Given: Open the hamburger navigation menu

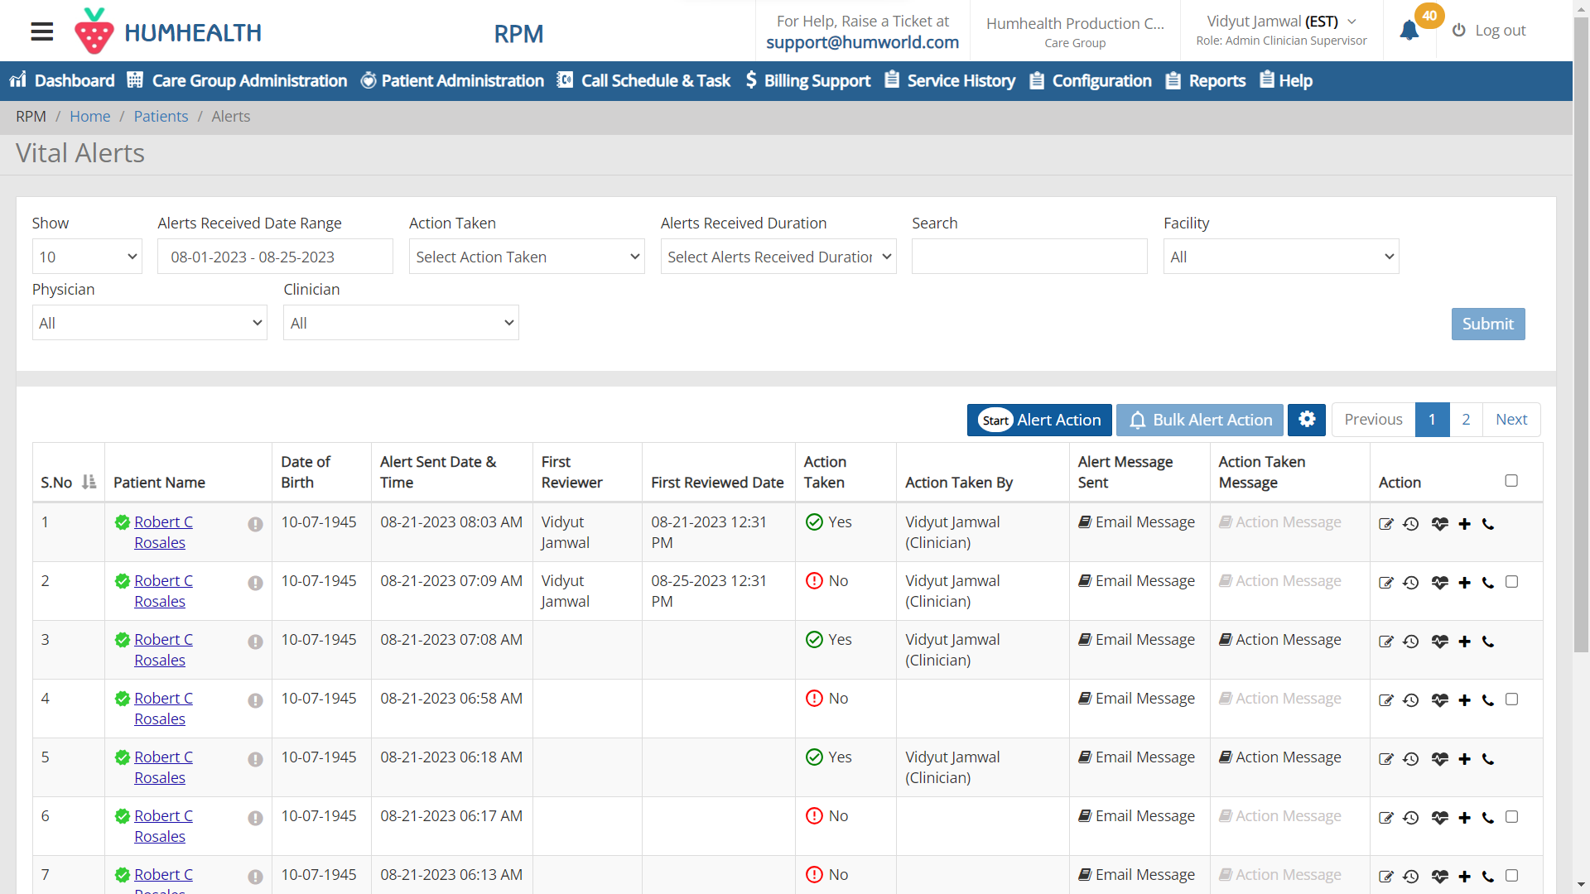Looking at the screenshot, I should pos(41,31).
